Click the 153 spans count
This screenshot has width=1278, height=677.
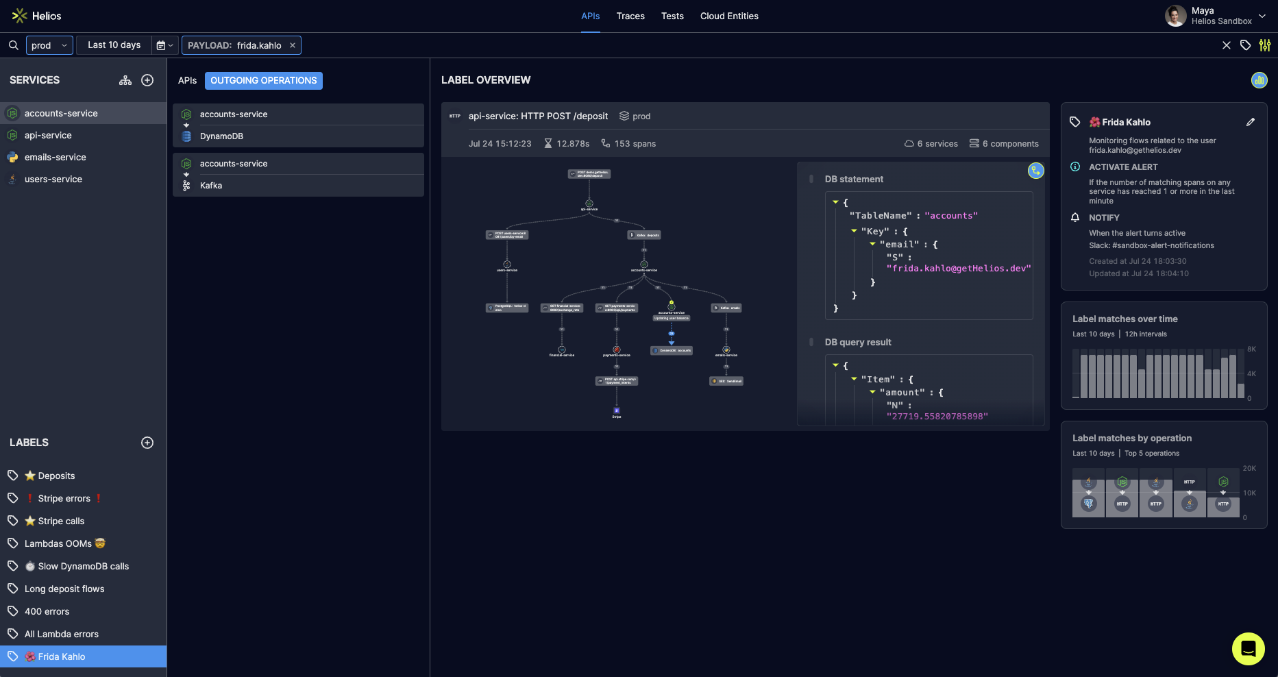pyautogui.click(x=628, y=144)
